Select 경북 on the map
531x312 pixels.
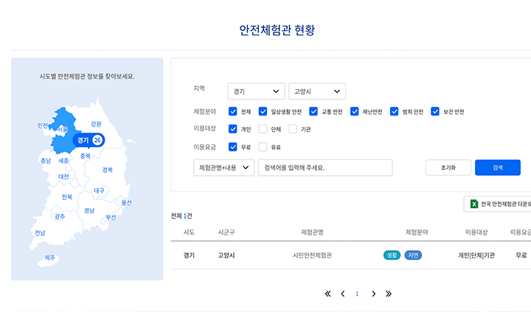(108, 170)
